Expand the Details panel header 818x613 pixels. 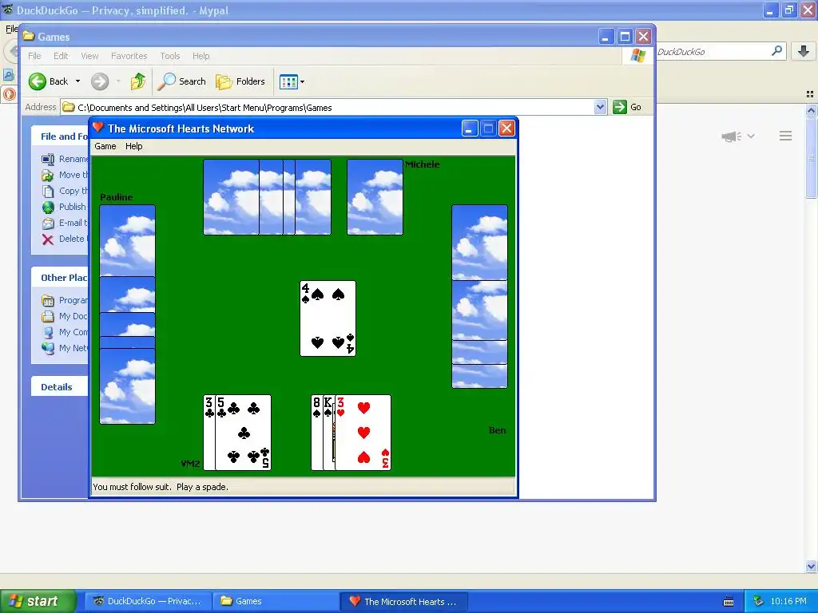coord(59,387)
